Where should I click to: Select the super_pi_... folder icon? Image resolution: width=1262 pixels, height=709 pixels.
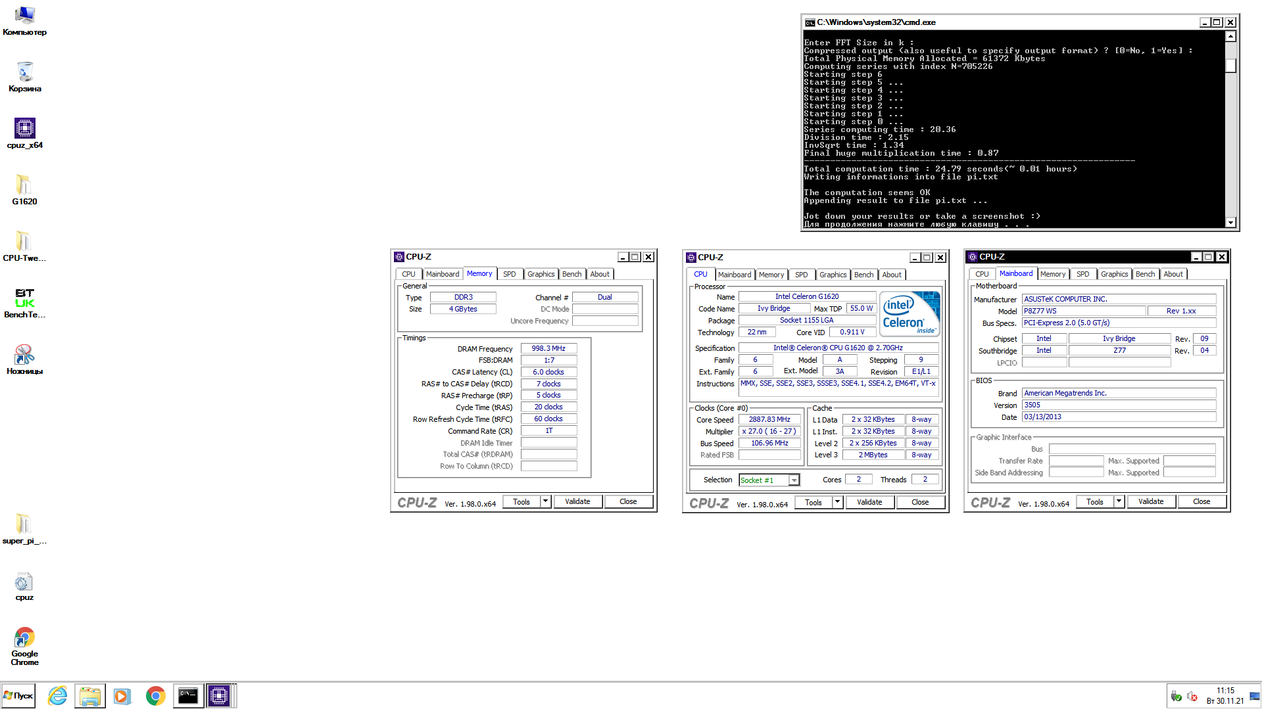click(24, 530)
